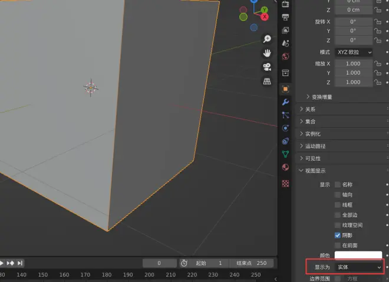Click the zoom magnifier viewport button

(267, 39)
